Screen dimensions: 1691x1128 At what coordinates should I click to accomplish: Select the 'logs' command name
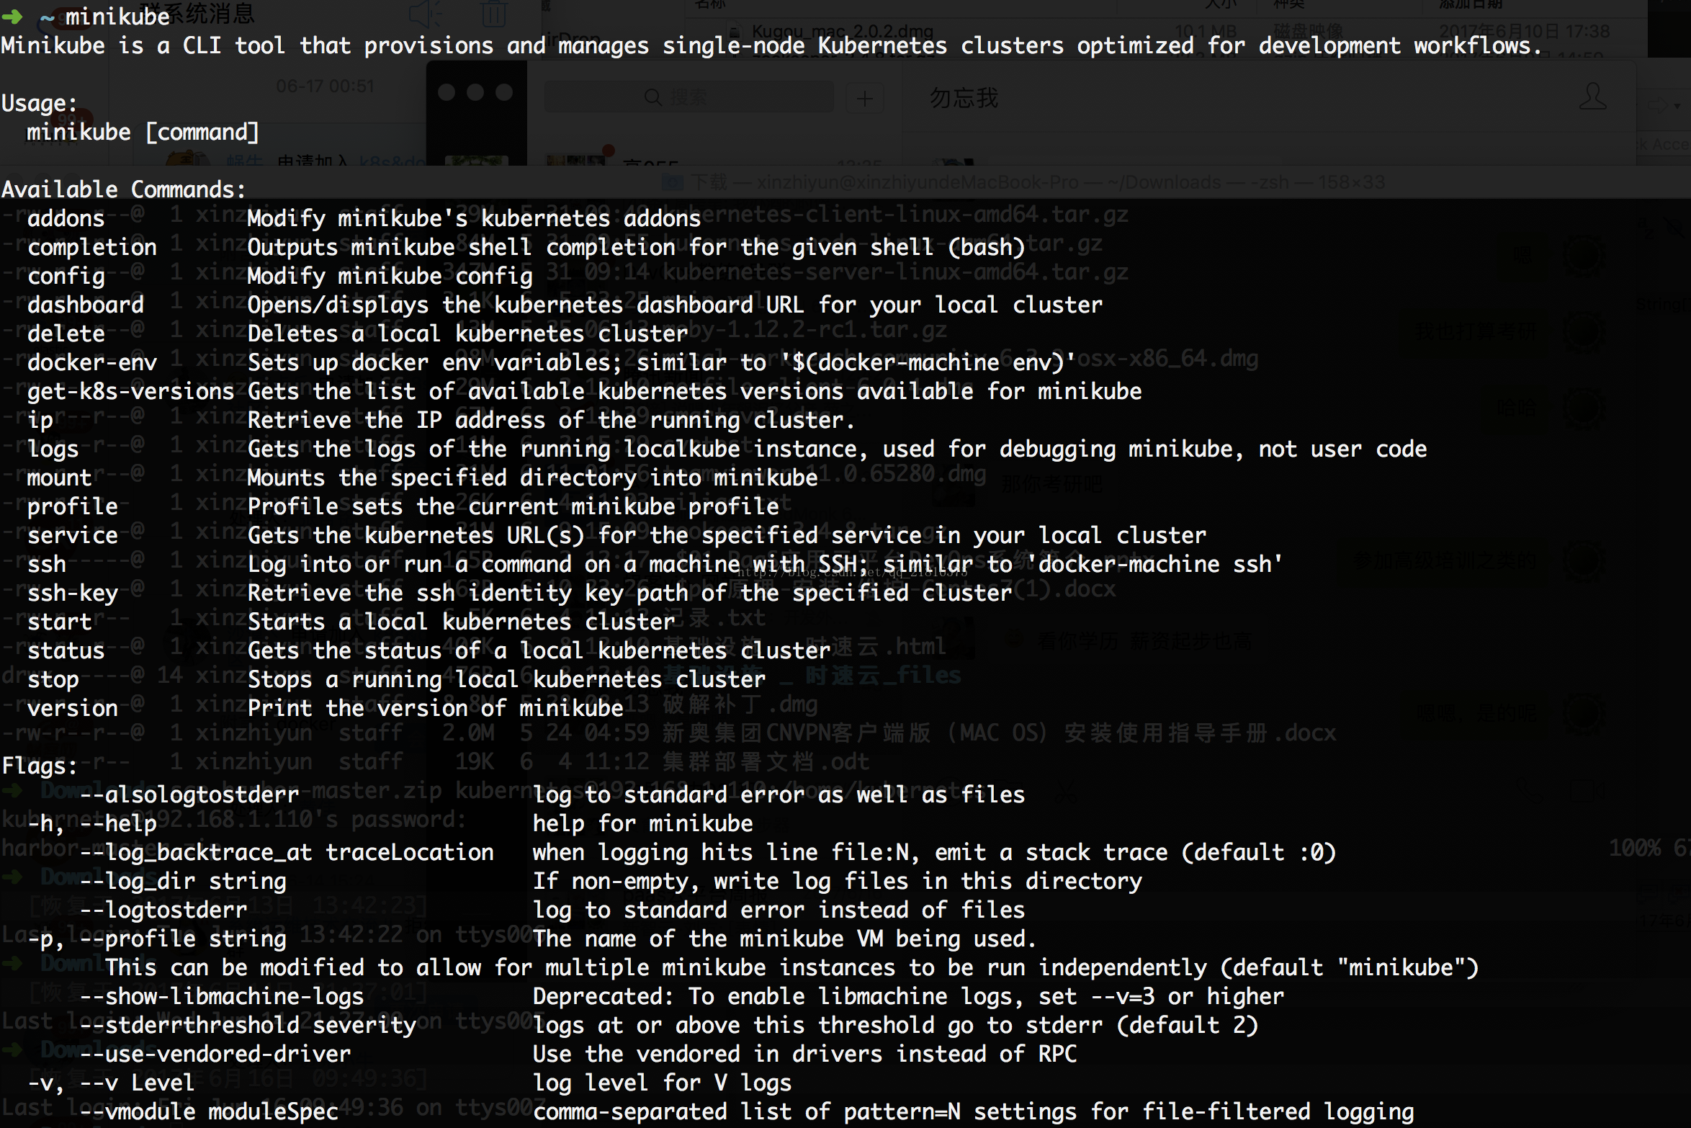pyautogui.click(x=53, y=449)
